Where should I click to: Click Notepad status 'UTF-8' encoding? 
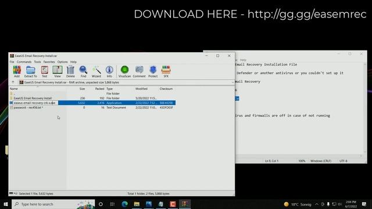344,161
